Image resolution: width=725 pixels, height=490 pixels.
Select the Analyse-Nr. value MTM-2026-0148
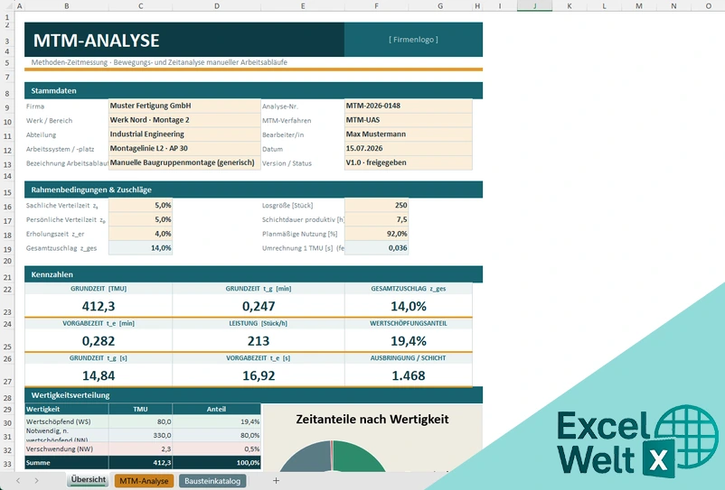click(409, 106)
